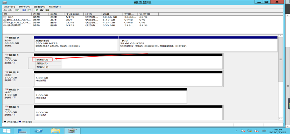Open the 帮助(H) menu
The height and width of the screenshot is (134, 290).
pyautogui.click(x=55, y=7)
